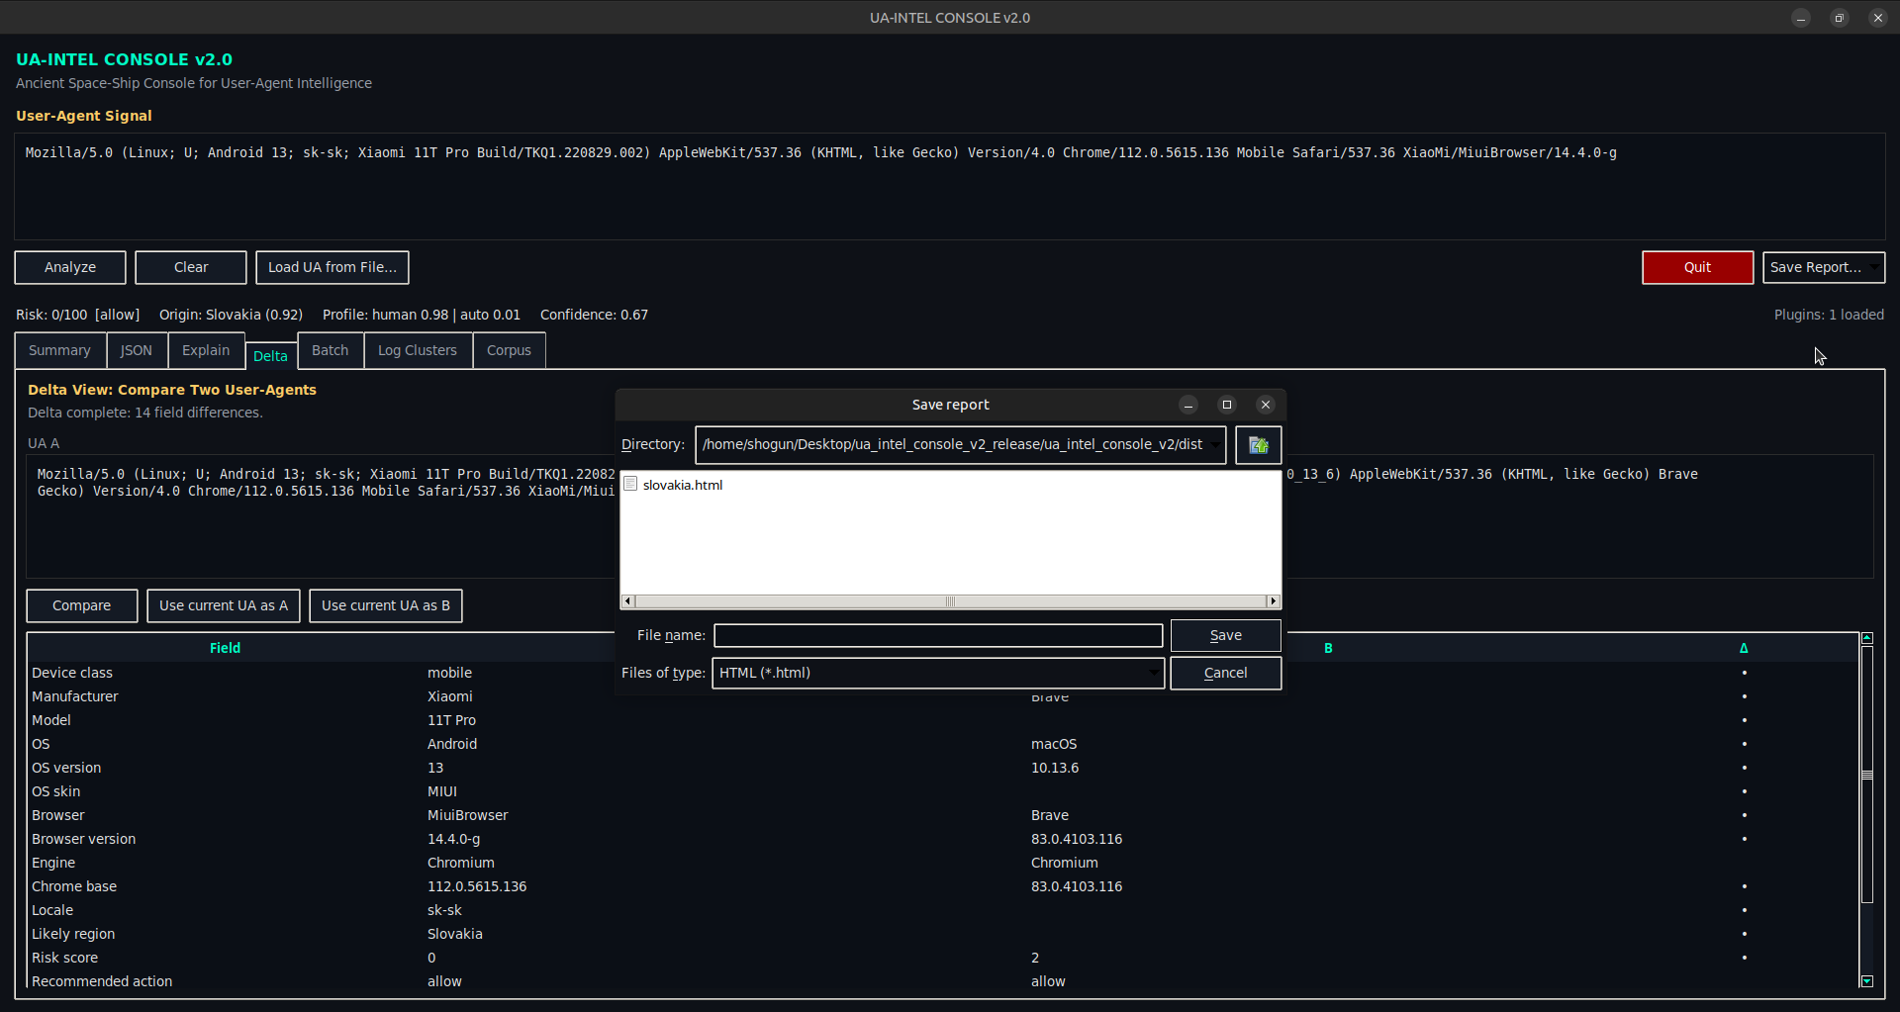Click the results table scroll-down arrow

pos(1867,981)
